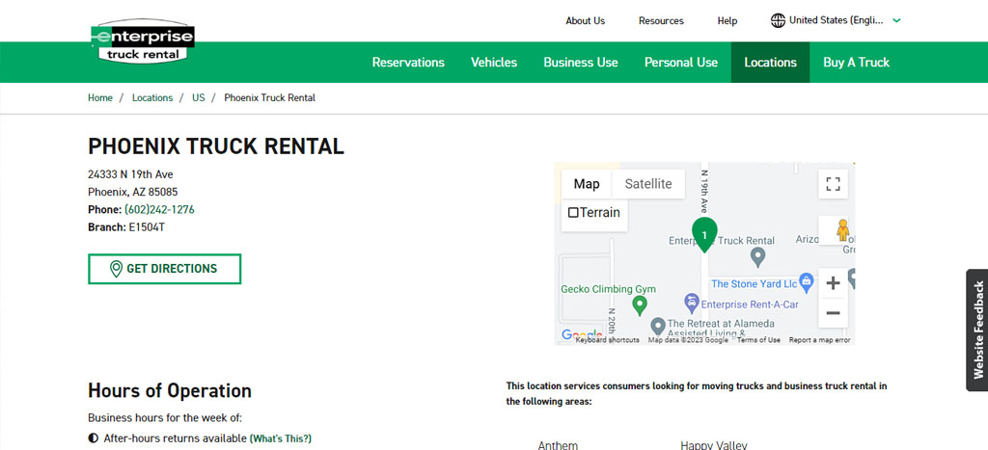This screenshot has width=988, height=450.
Task: Click the Get Directions button
Action: pos(164,269)
